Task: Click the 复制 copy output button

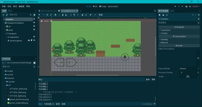Action: (x=148, y=79)
